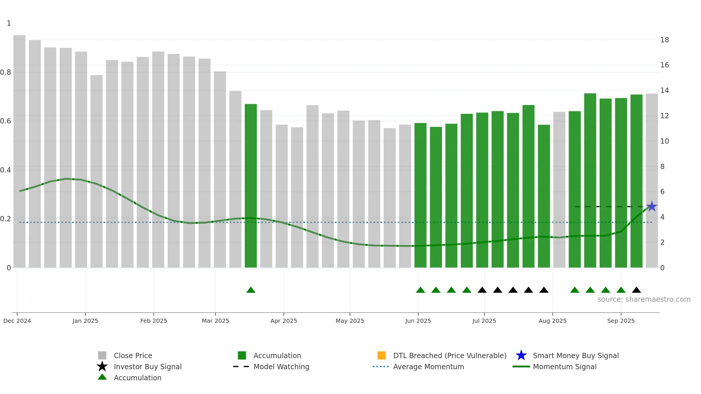Click the blue star icon in the legend
Viewport: 701px width, 394px height.
point(521,355)
